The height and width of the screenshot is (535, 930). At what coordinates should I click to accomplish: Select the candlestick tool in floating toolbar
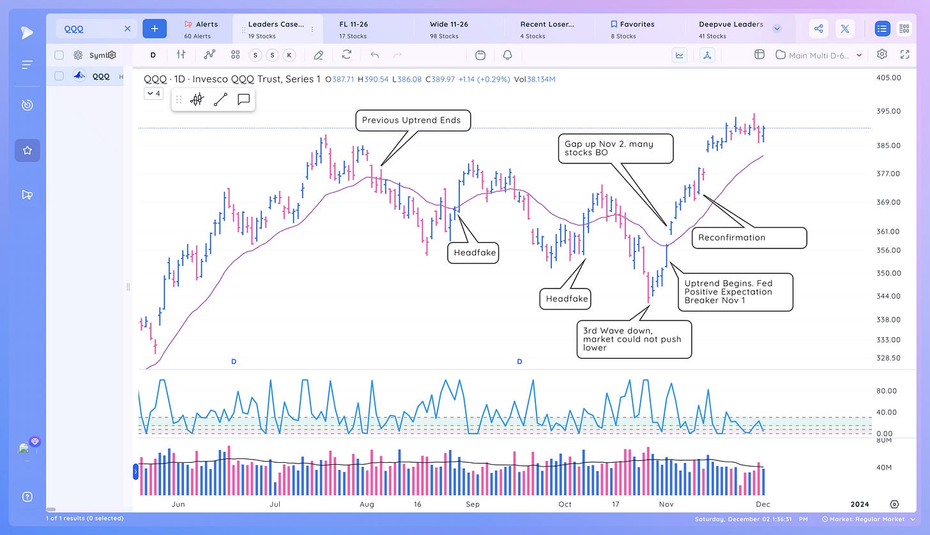[x=197, y=100]
